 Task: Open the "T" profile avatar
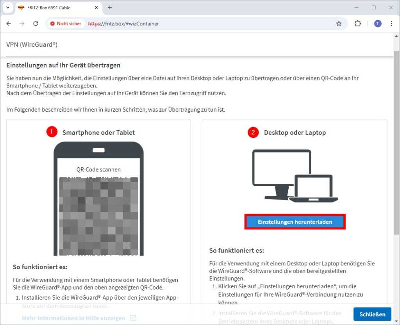[x=377, y=24]
